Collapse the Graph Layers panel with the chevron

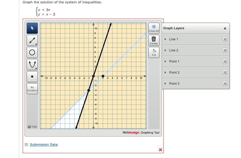pyautogui.click(x=225, y=28)
